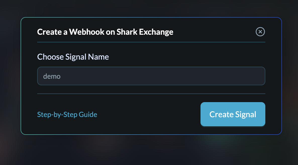
Task: Focus the Signal Name input field
Action: tap(151, 76)
